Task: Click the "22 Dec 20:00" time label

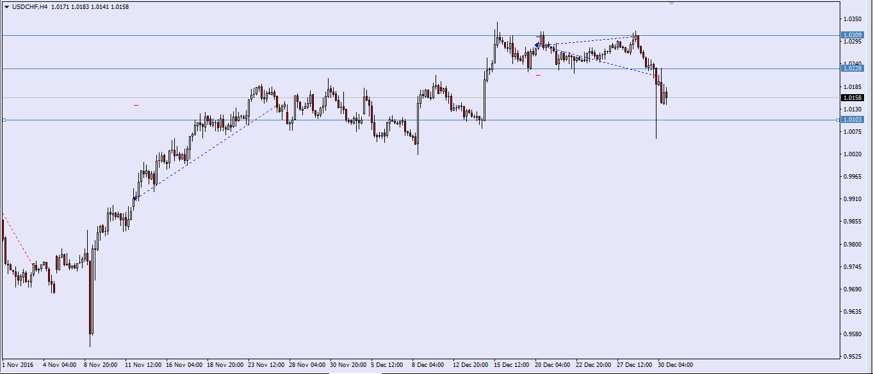Action: click(594, 364)
